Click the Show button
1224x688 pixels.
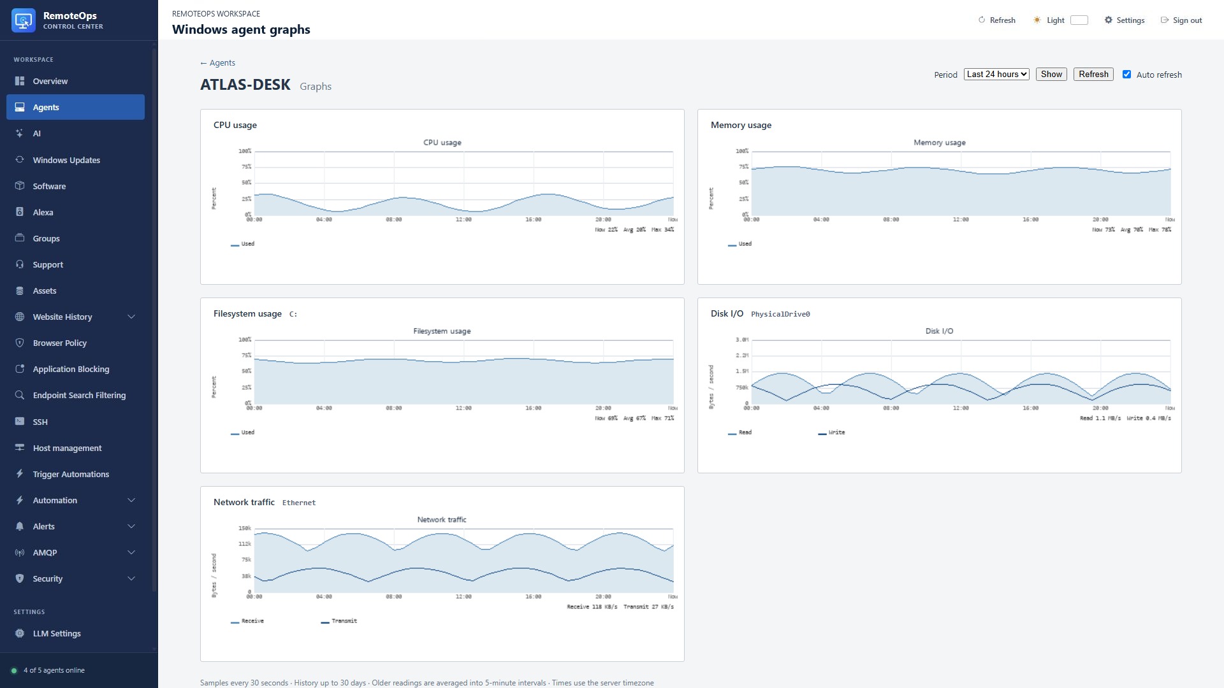click(x=1051, y=75)
